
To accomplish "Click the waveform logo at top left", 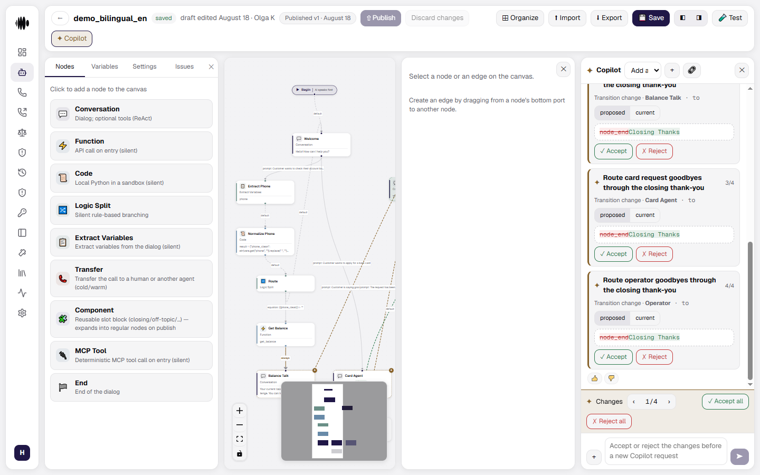I will [x=22, y=23].
